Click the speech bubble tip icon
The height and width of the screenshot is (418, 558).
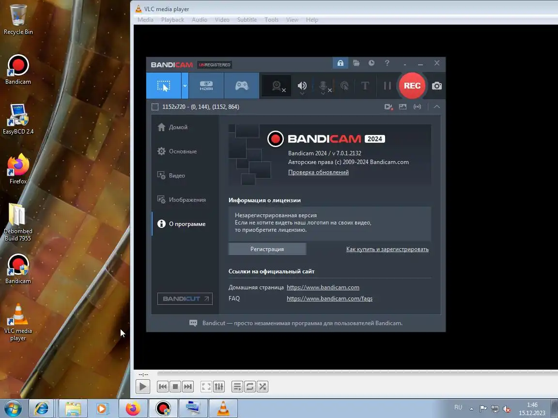pos(193,323)
